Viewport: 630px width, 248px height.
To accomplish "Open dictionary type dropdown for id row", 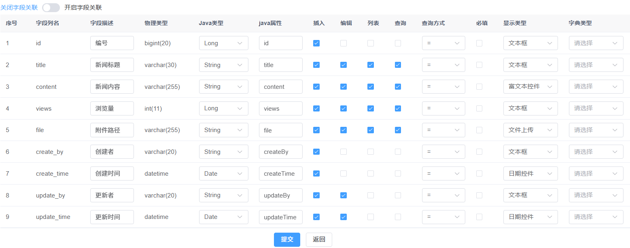I will click(596, 43).
